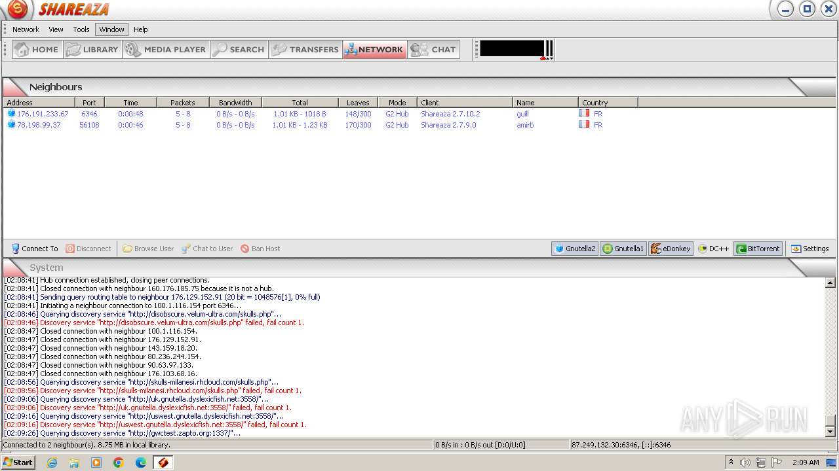Open the Help menu
This screenshot has width=839, height=471.
tap(141, 29)
